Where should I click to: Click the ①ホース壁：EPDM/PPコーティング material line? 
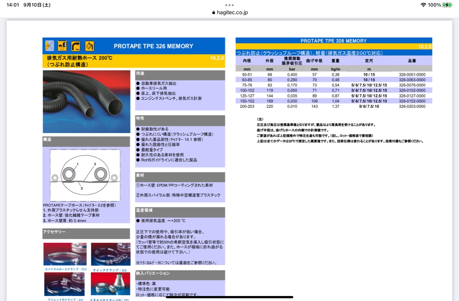174,186
